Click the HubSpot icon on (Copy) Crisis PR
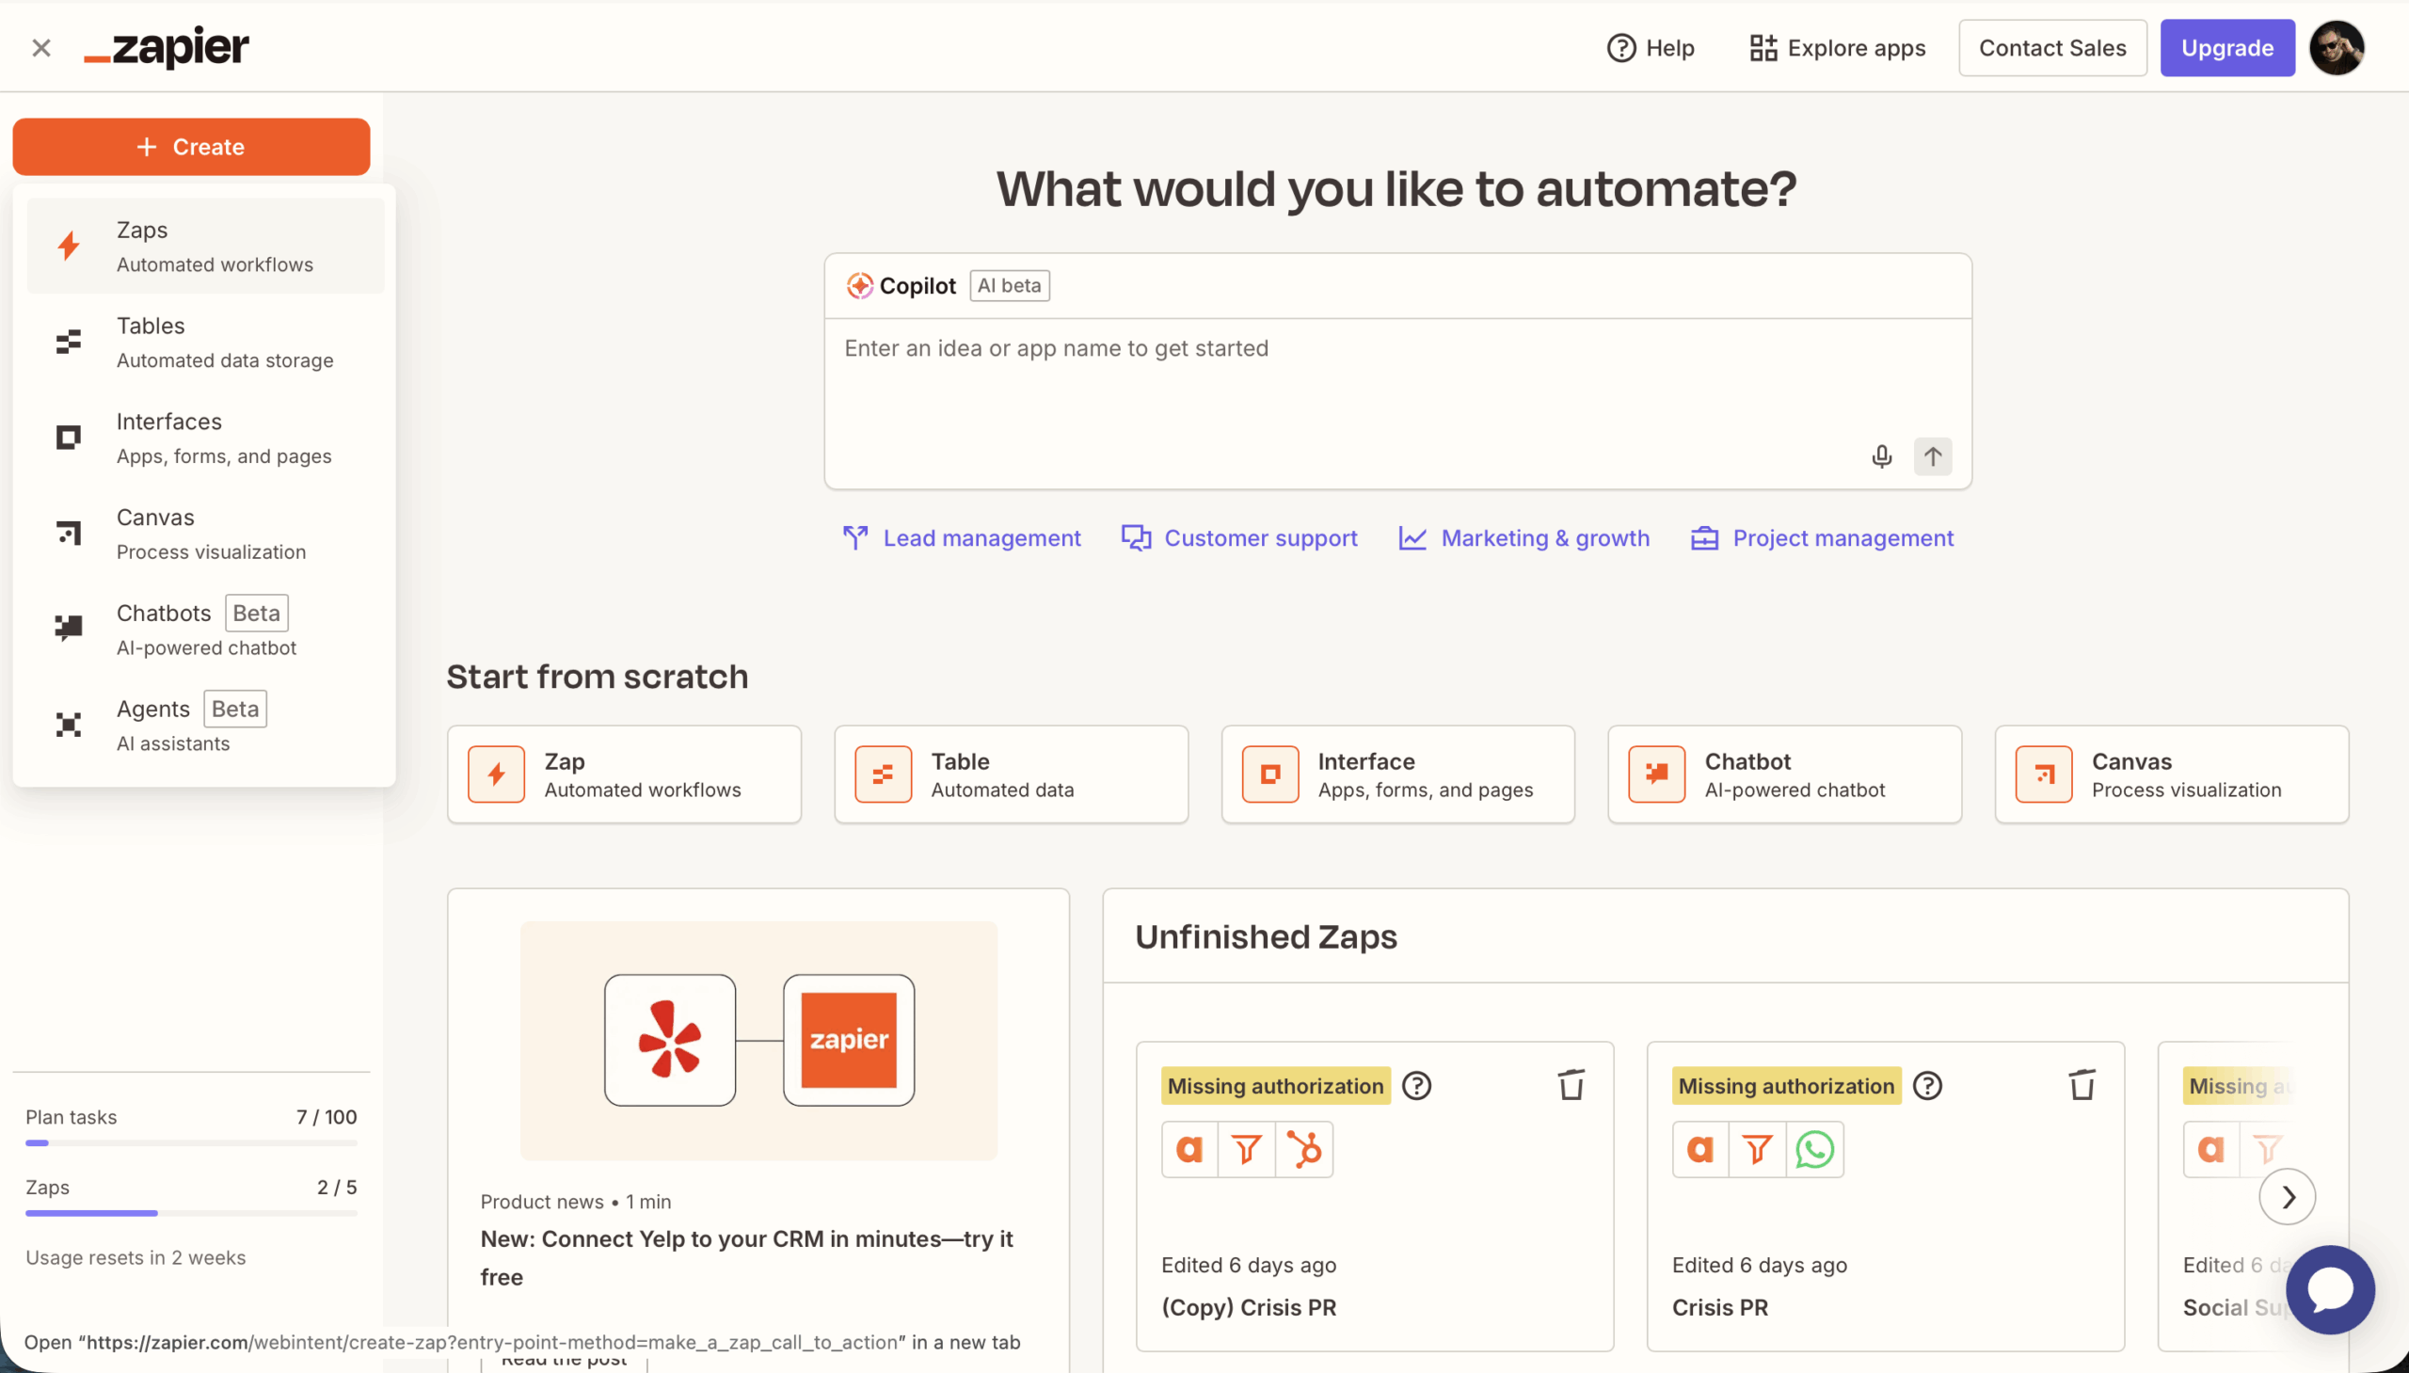2409x1373 pixels. click(1304, 1150)
